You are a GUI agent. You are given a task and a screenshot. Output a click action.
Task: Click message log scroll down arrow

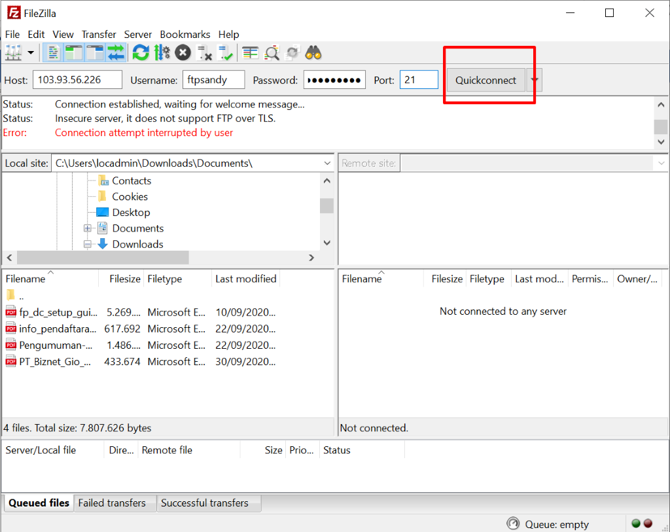pyautogui.click(x=661, y=142)
